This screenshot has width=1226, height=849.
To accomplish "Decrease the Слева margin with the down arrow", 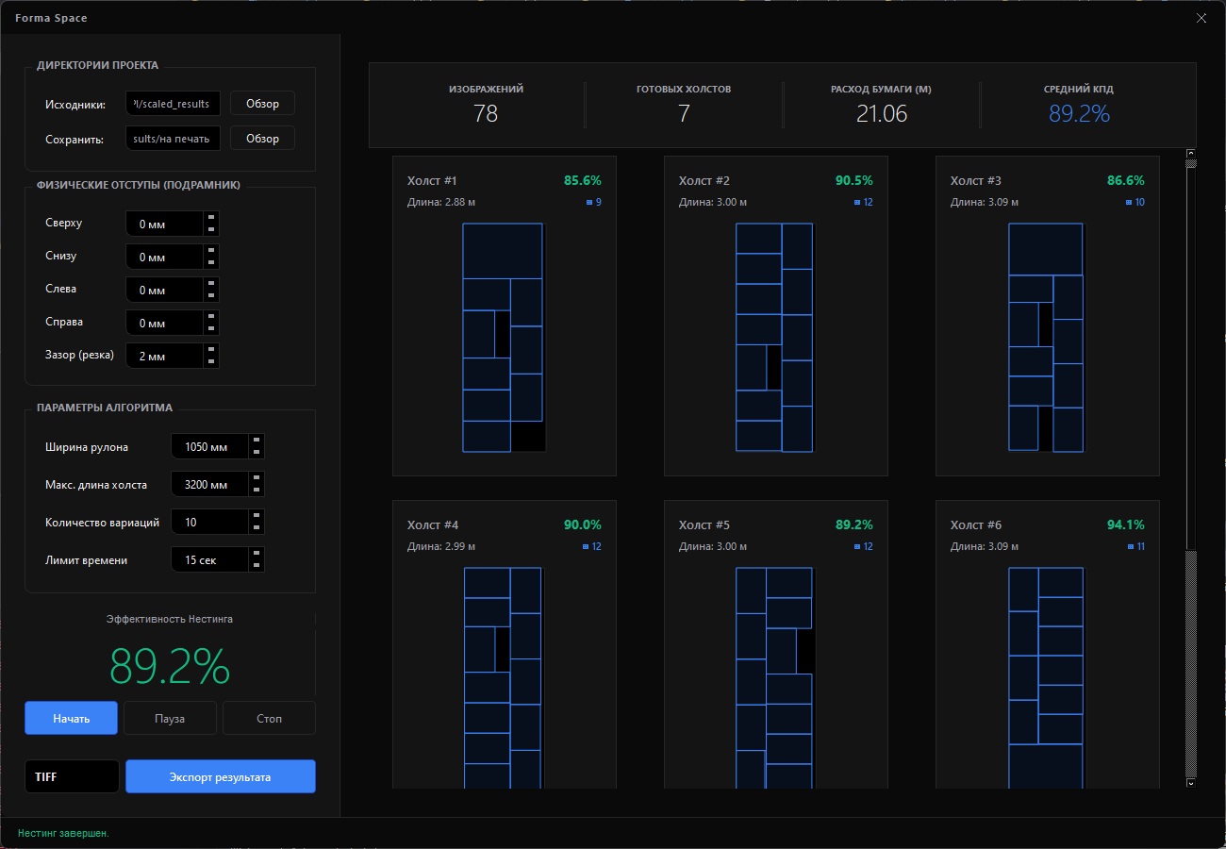I will pyautogui.click(x=211, y=295).
